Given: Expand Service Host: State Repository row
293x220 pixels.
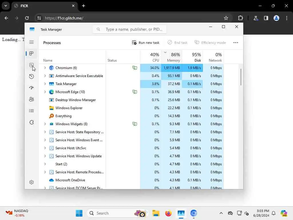Looking at the screenshot, I should pyautogui.click(x=45, y=132).
